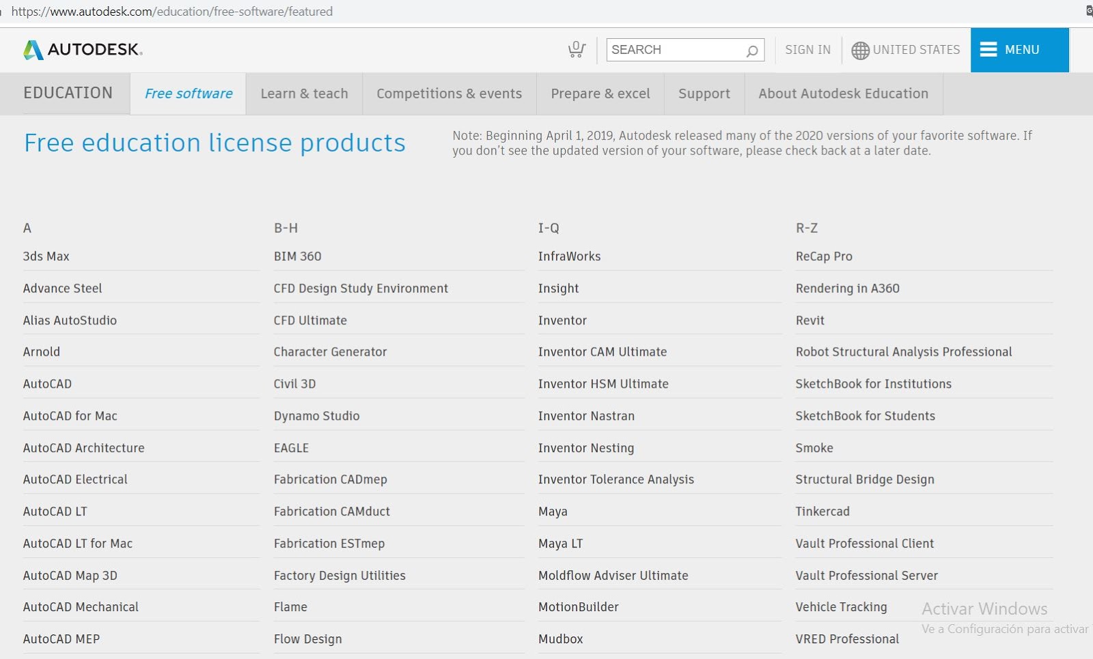
Task: Open Factory Design Utilities
Action: tap(340, 576)
